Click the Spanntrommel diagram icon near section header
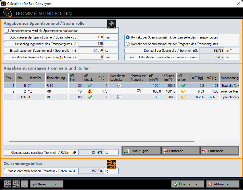The image size is (243, 190). [111, 24]
